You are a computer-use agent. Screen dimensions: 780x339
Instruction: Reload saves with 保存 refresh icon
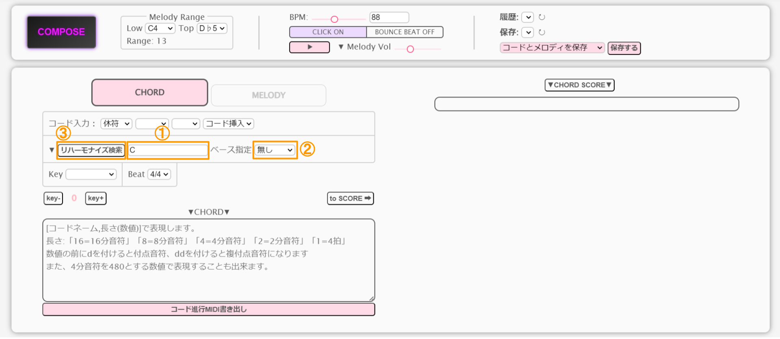[542, 32]
